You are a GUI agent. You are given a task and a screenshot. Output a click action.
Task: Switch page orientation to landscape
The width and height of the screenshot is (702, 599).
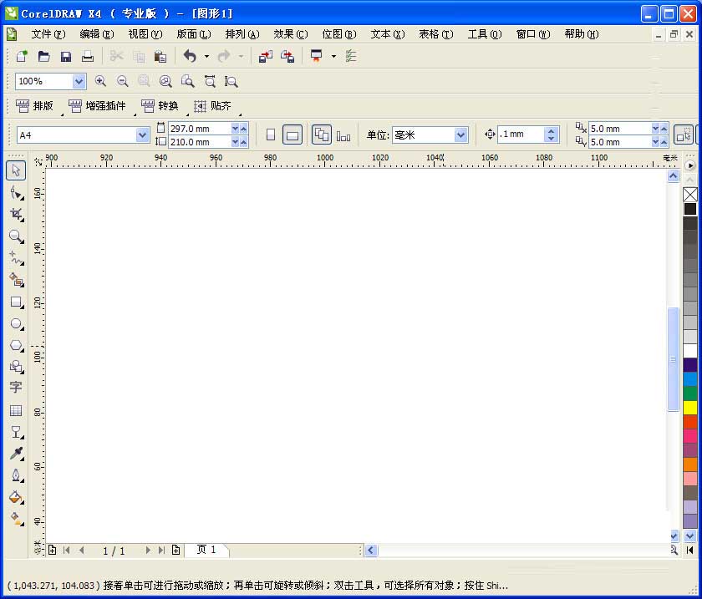click(x=292, y=135)
